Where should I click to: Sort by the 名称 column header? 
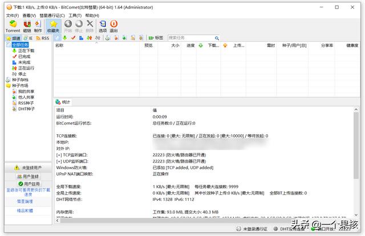tap(96, 45)
